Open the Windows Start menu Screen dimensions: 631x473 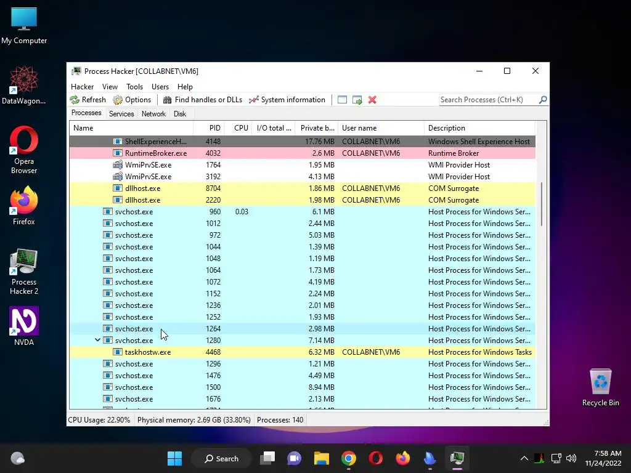[174, 458]
